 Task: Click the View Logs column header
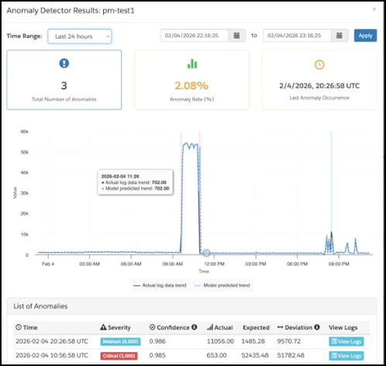tap(343, 327)
